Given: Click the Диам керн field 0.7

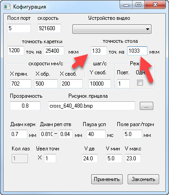Looking at the screenshot, I should [x=19, y=134].
